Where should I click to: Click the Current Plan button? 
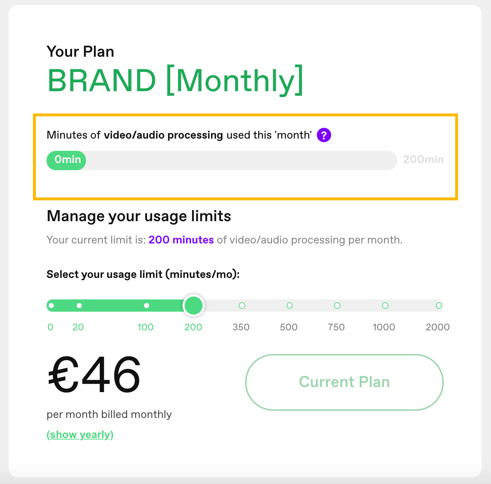click(344, 382)
